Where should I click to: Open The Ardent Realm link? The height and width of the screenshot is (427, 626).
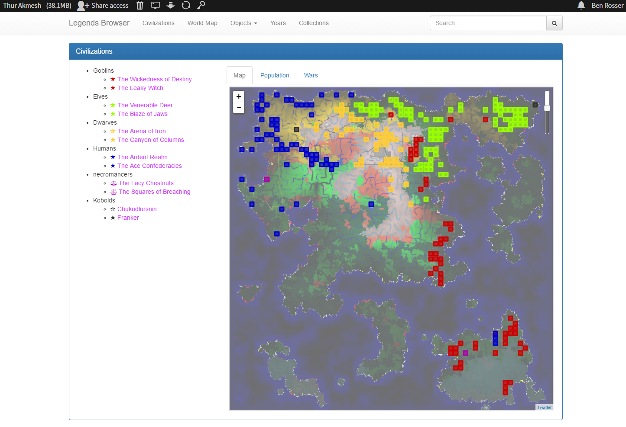pos(143,157)
